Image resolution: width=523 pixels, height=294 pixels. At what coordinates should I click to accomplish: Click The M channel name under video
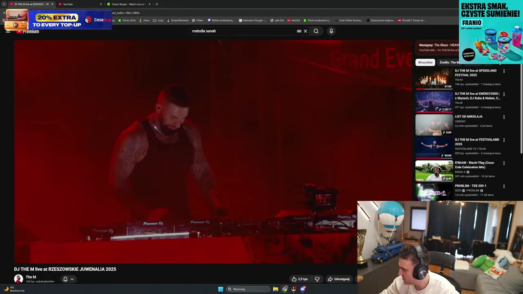coord(31,277)
